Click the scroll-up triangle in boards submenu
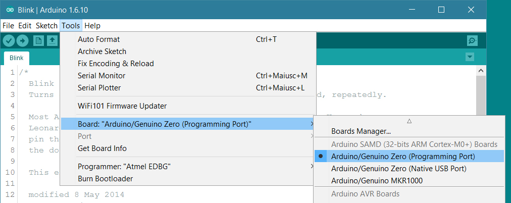Screen dimensions: 511x203 click(410, 121)
